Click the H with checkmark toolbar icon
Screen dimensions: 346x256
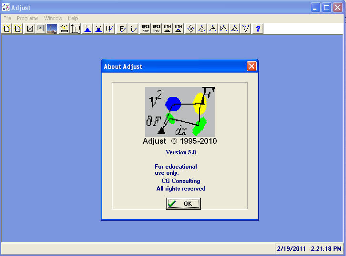pyautogui.click(x=109, y=29)
